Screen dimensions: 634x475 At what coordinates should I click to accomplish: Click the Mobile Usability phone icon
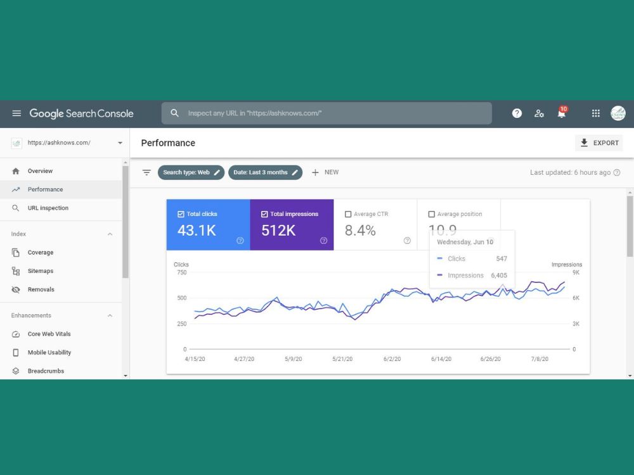[x=16, y=353]
